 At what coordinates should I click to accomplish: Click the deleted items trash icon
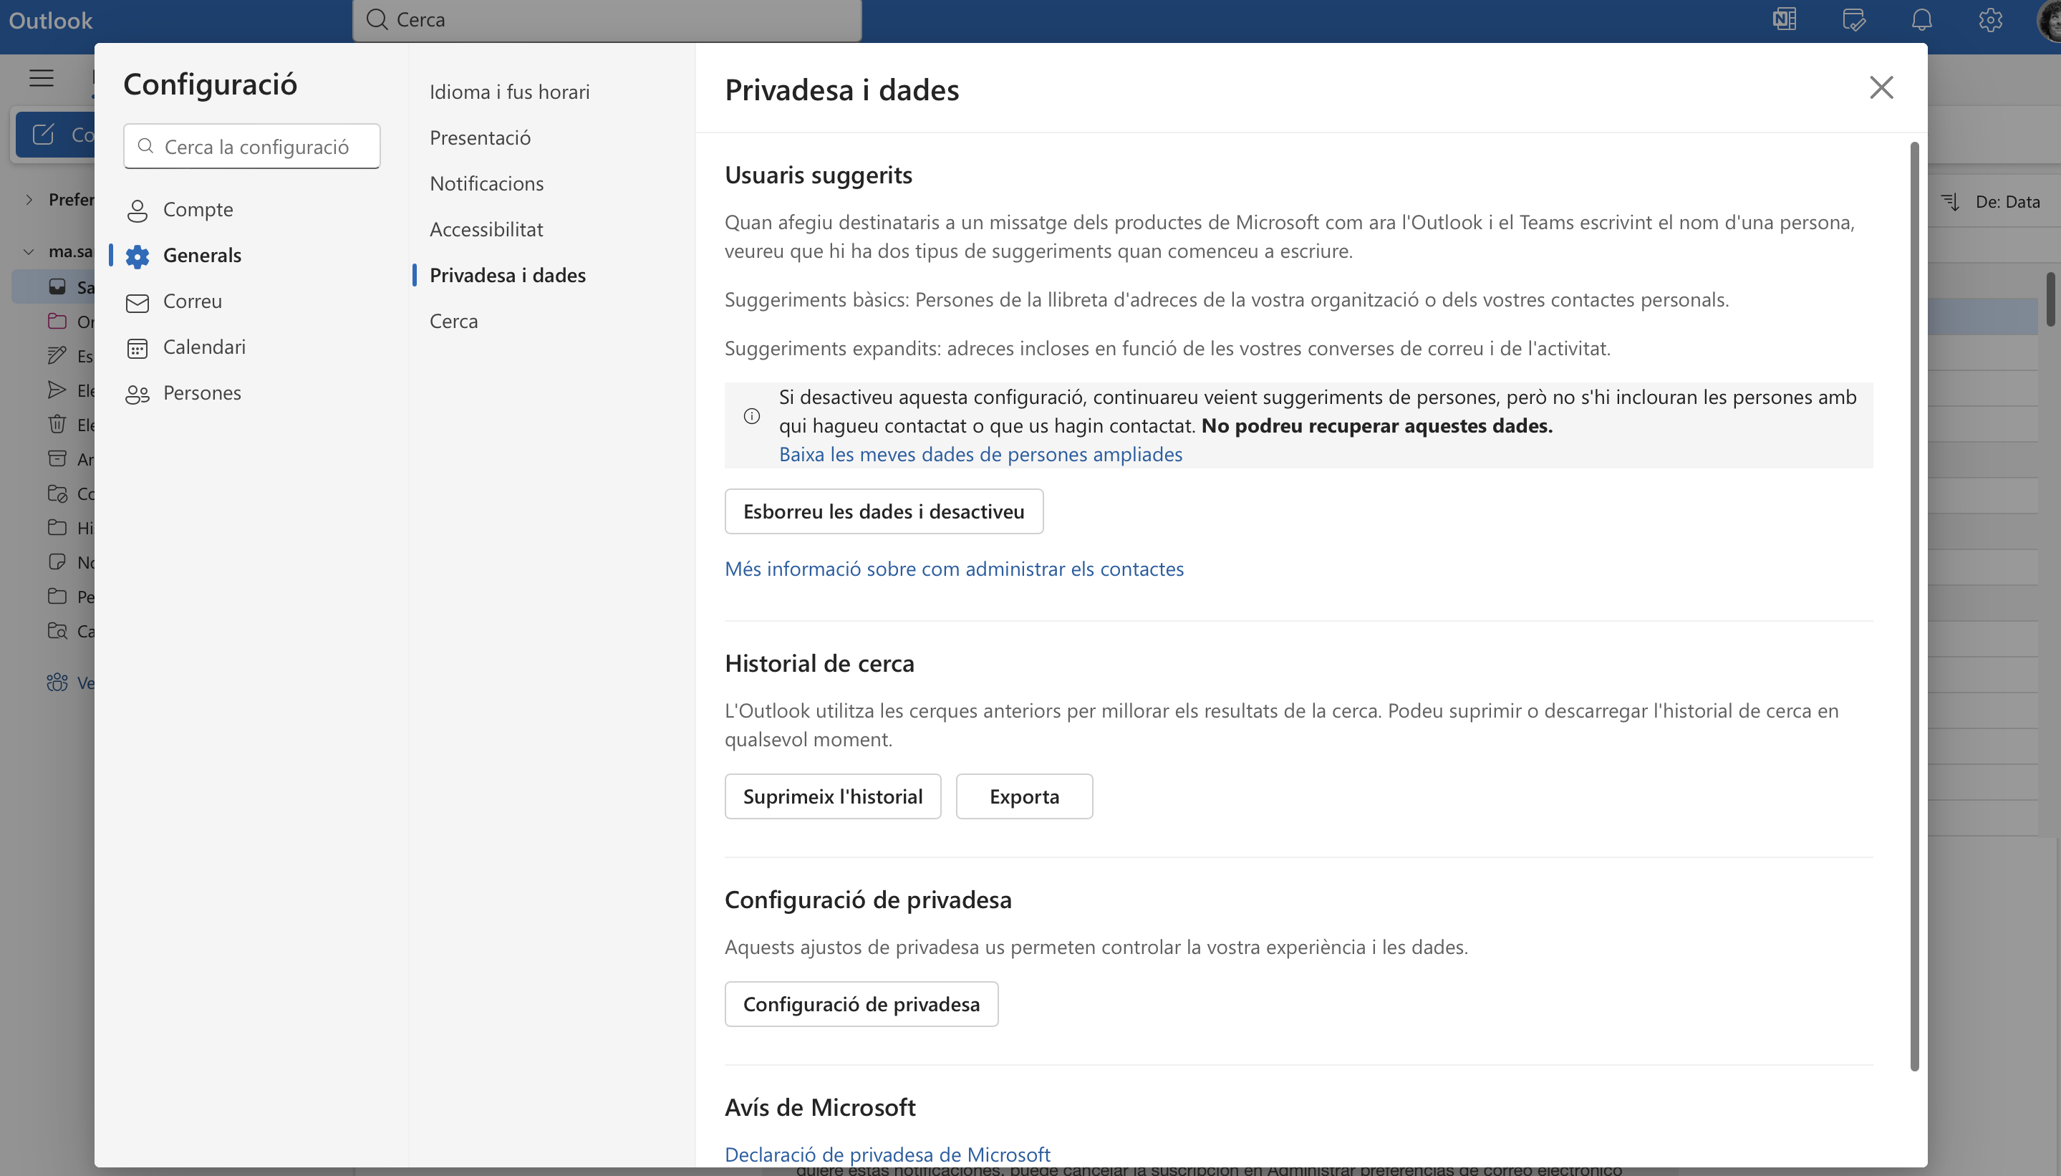57,424
